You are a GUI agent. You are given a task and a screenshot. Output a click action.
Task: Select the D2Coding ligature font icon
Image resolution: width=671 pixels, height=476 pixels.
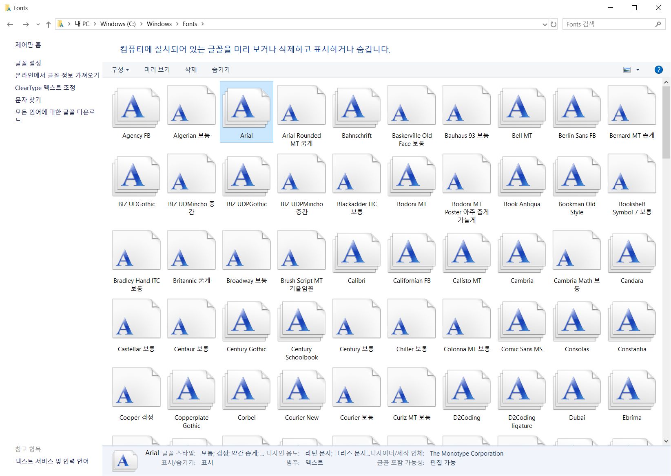(522, 389)
